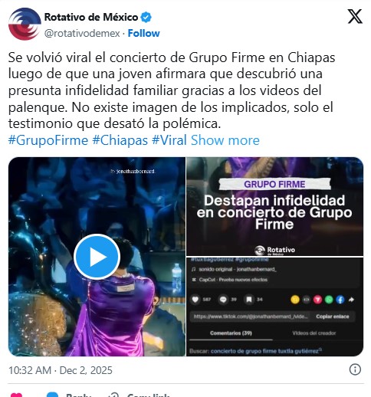This screenshot has width=371, height=397.
Task: Click the comment bubble icon in TikTok panel
Action: click(x=223, y=300)
